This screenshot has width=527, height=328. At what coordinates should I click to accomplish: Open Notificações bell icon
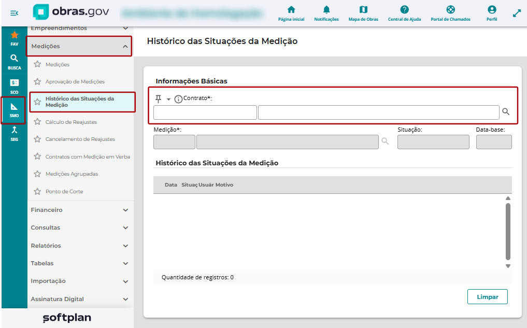click(326, 13)
